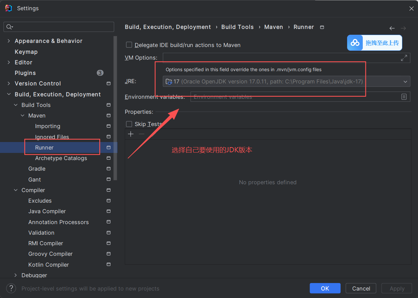Image resolution: width=418 pixels, height=298 pixels.
Task: Click the forward arrow navigation icon
Action: [403, 28]
